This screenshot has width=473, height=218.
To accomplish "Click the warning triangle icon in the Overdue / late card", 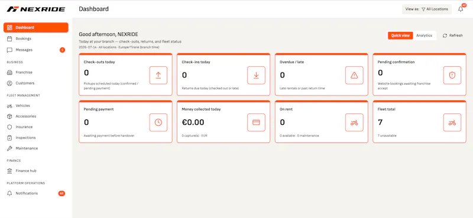I will [354, 76].
